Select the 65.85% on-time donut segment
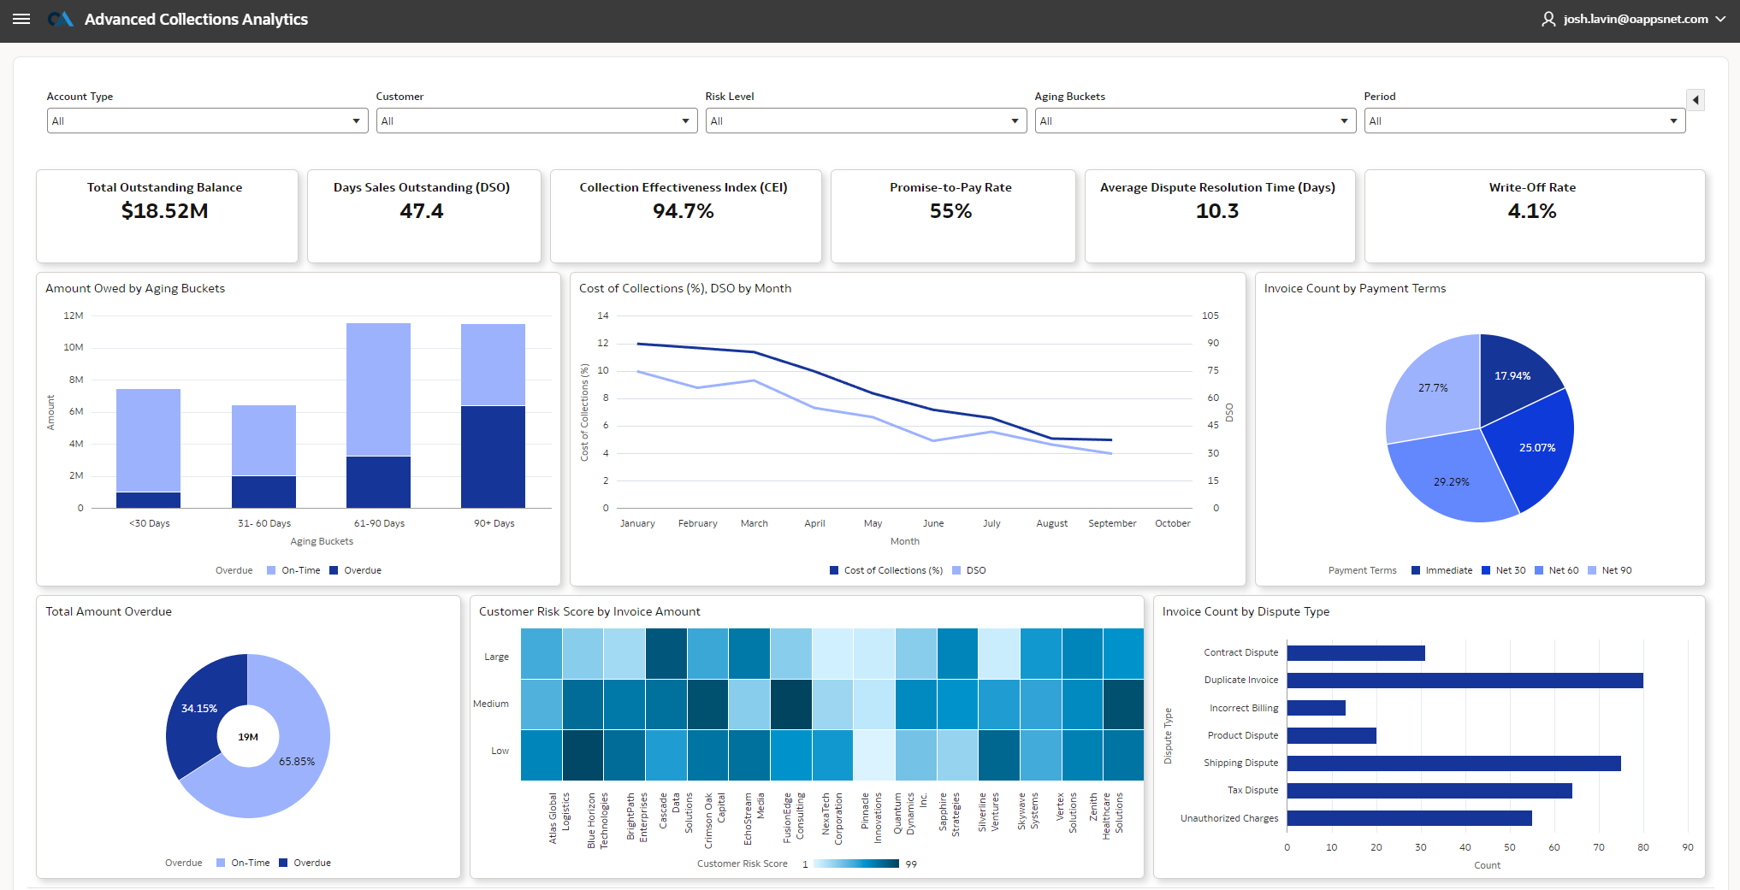The height and width of the screenshot is (890, 1740). pos(297,761)
